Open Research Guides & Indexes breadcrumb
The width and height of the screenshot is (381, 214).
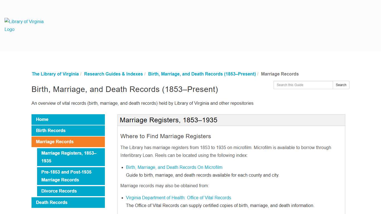(x=113, y=74)
